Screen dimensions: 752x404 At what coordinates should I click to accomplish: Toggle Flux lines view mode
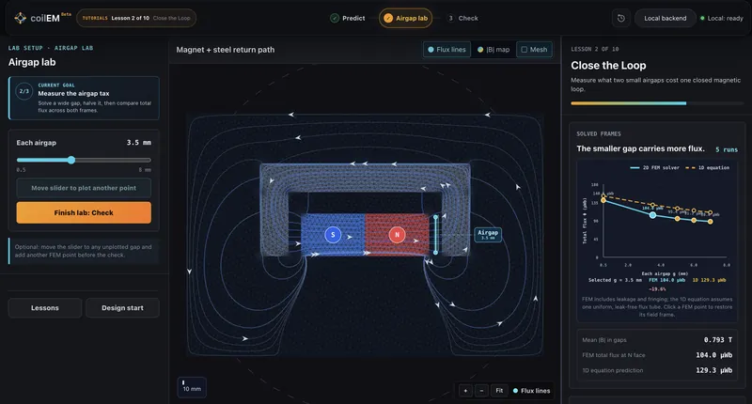446,50
